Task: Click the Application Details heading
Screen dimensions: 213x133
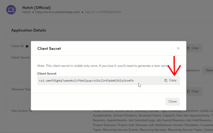Action: (29, 30)
